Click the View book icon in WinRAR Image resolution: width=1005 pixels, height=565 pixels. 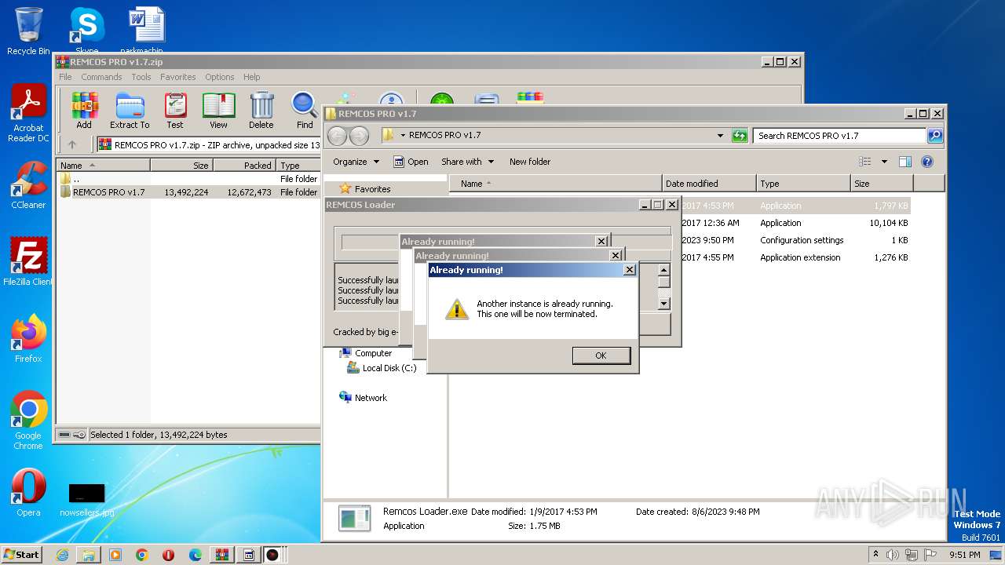[218, 111]
